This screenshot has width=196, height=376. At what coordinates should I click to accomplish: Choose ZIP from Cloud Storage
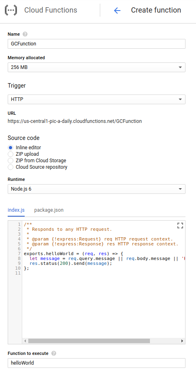coord(10,161)
